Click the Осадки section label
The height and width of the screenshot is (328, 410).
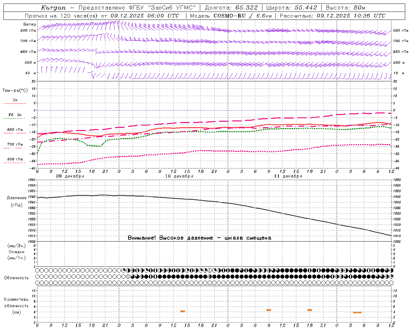click(16, 252)
